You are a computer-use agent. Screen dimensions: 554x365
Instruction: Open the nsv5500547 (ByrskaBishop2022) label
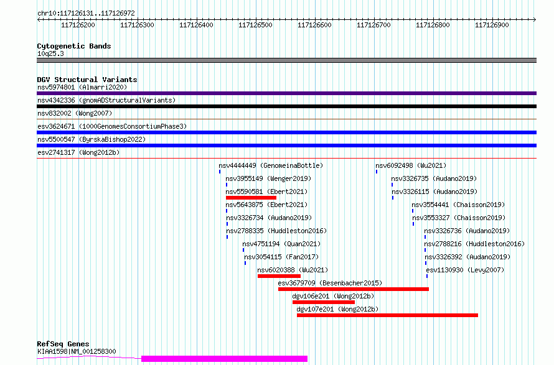click(92, 139)
